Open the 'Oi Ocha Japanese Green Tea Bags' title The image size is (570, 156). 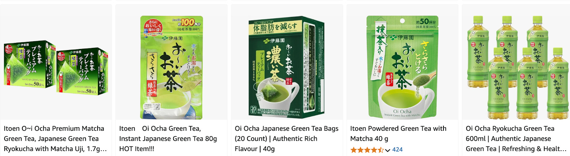pos(287,129)
